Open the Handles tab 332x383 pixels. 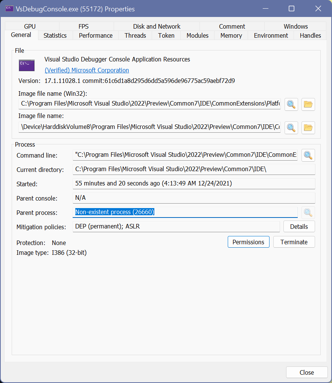[x=310, y=36]
